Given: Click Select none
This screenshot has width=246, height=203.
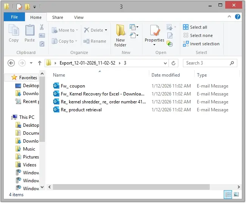Looking at the screenshot, I should [198, 35].
